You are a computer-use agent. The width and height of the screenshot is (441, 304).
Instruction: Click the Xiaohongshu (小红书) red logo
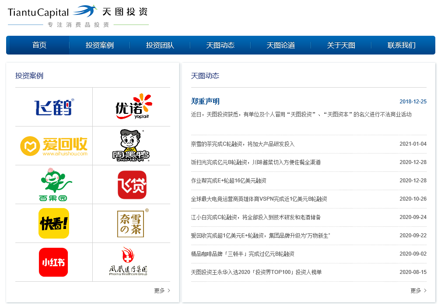tap(53, 262)
